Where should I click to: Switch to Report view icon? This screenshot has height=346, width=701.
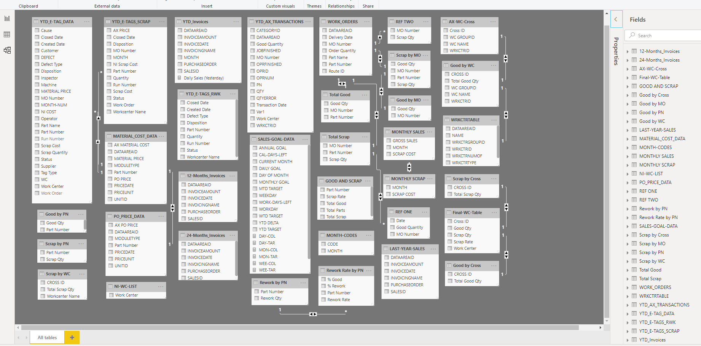7,18
